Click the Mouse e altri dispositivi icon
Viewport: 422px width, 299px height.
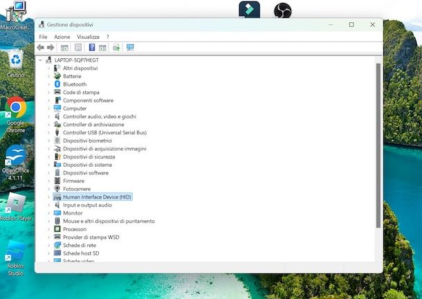point(57,221)
